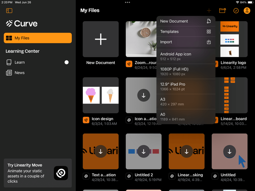Tap the Wi-Fi status icon
The width and height of the screenshot is (255, 191).
(x=238, y=2)
